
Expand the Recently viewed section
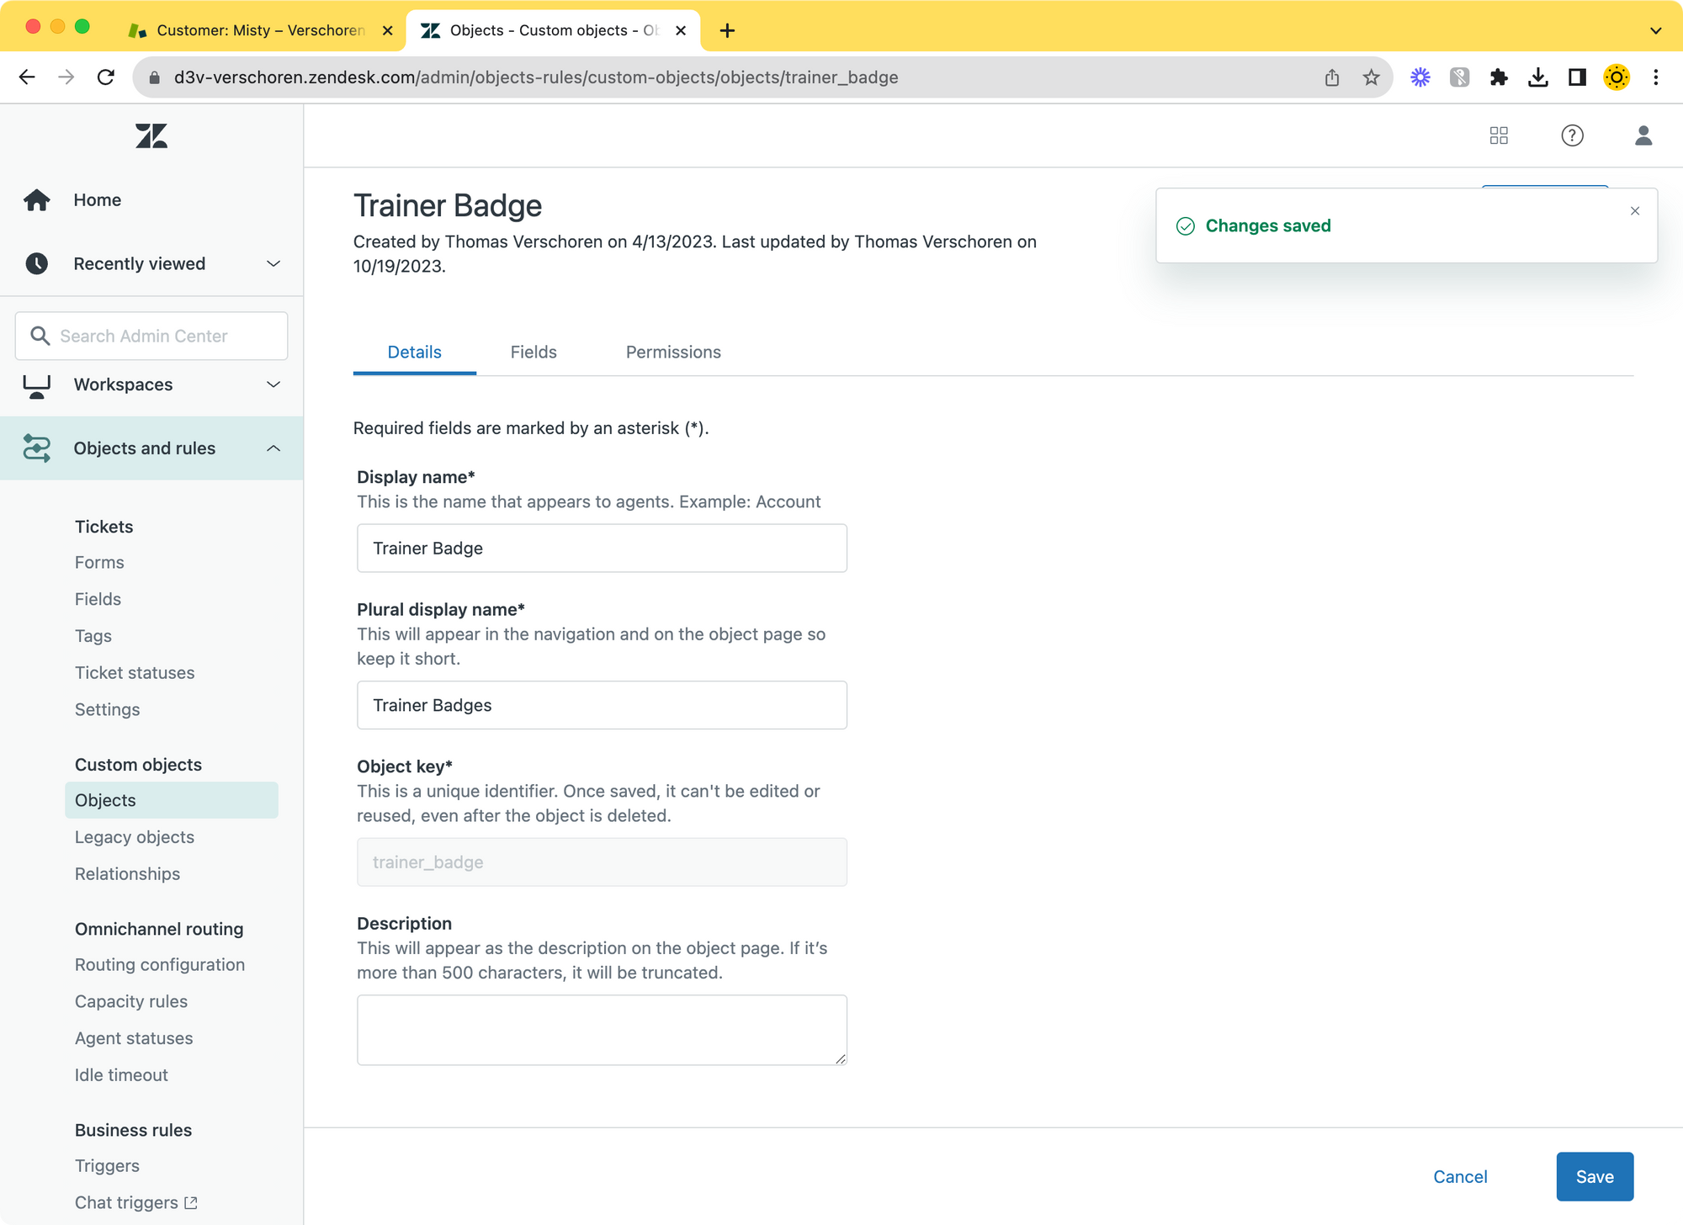(273, 264)
